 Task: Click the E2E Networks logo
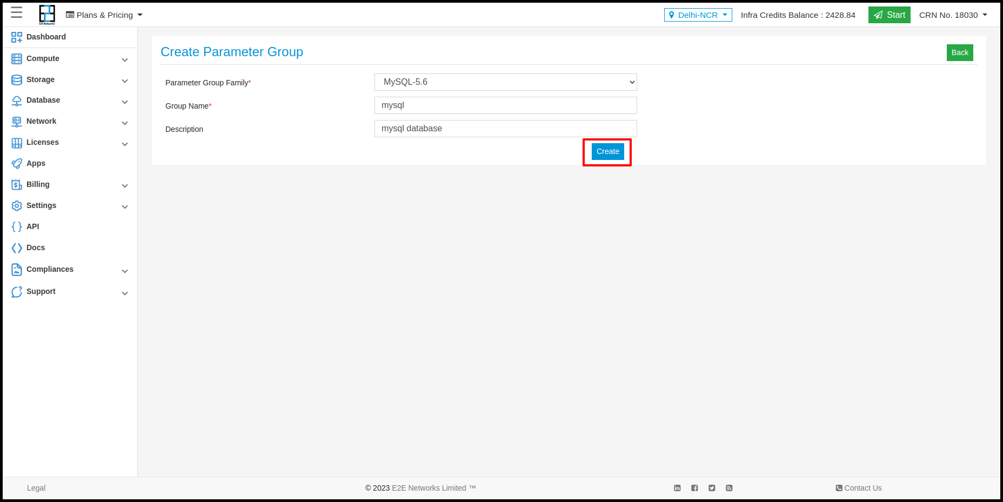pyautogui.click(x=47, y=15)
